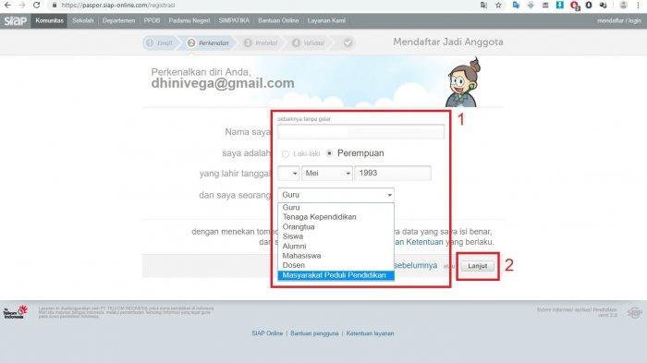Image resolution: width=647 pixels, height=363 pixels.
Task: Open the Bantuan Online menu
Action: pyautogui.click(x=278, y=20)
